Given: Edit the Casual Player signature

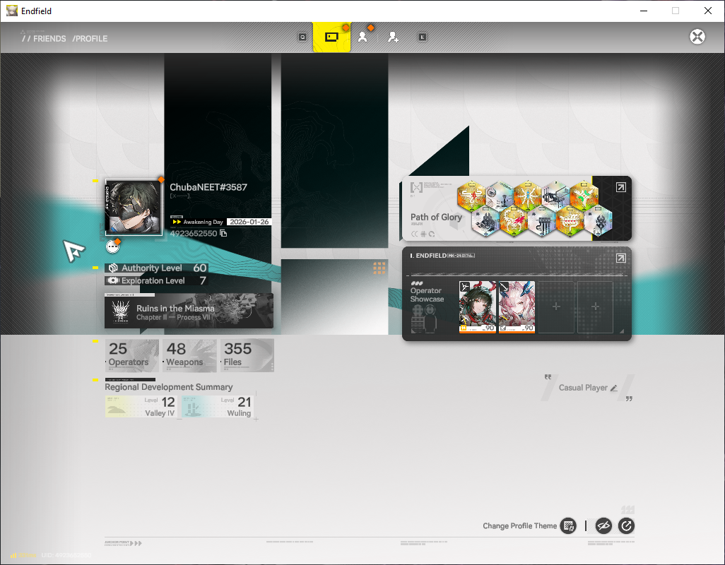Looking at the screenshot, I should (613, 388).
